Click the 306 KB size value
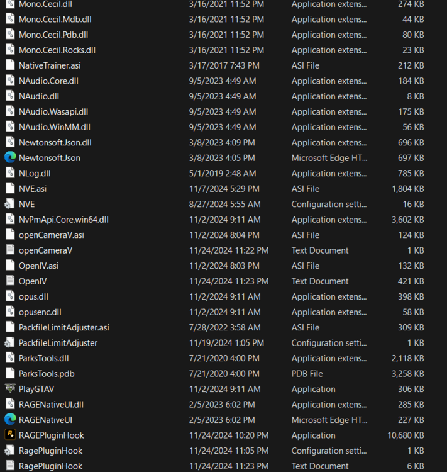This screenshot has height=472, width=447. click(x=411, y=389)
